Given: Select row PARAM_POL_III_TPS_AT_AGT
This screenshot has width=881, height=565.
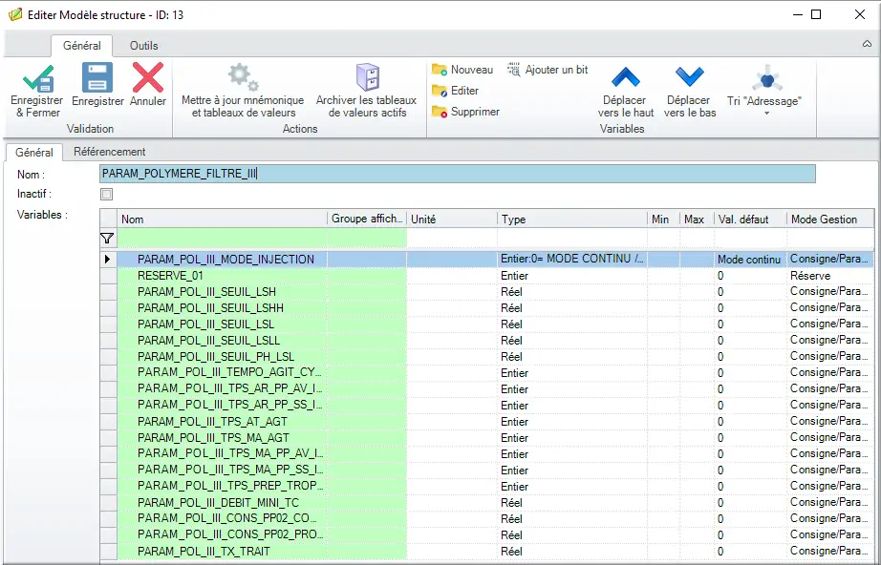Looking at the screenshot, I should tap(487, 422).
